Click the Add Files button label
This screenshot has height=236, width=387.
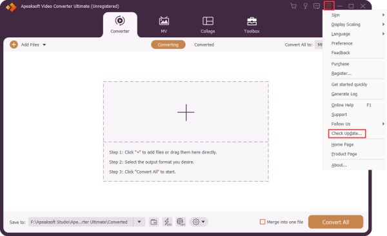(30, 44)
